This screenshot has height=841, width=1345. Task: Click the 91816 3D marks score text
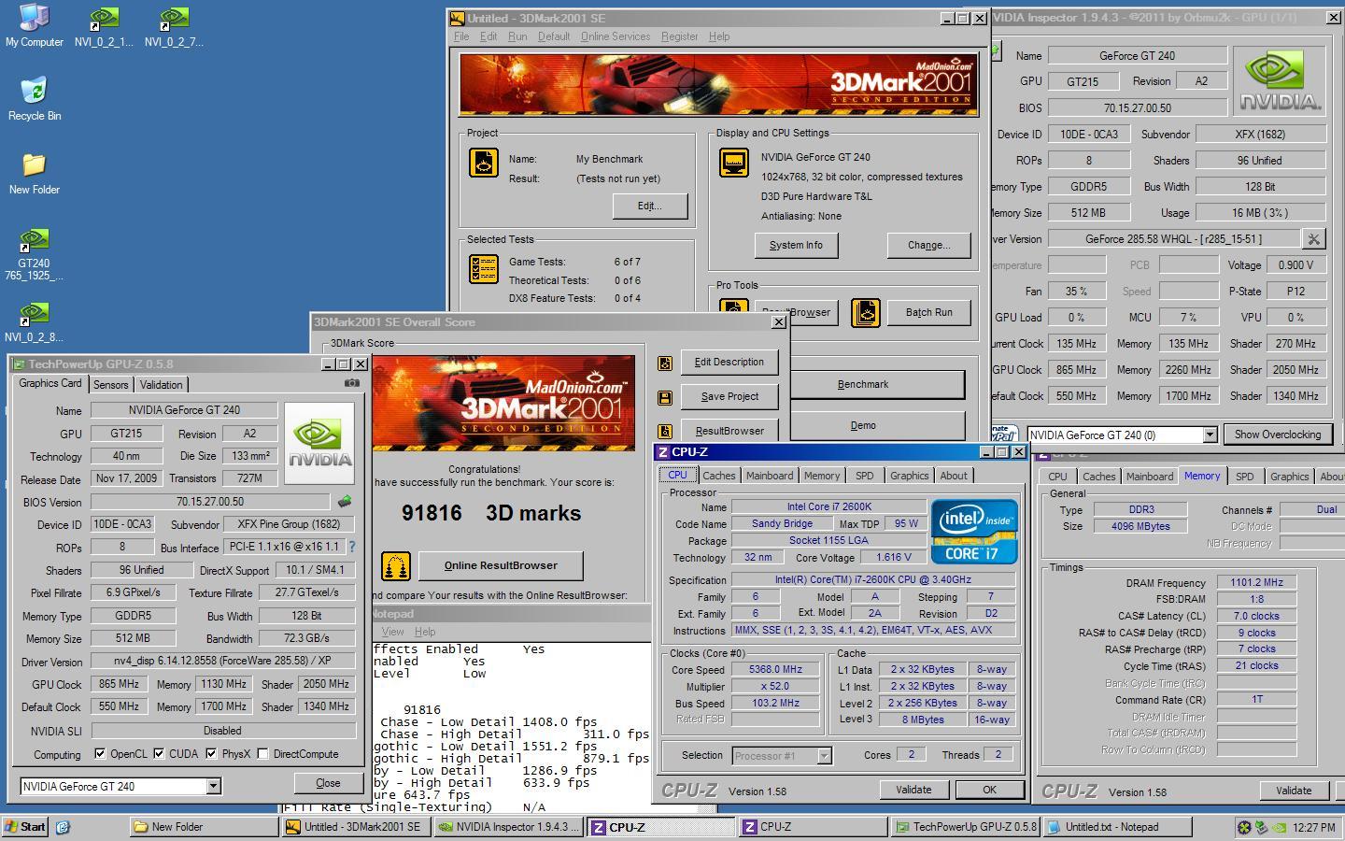491,513
